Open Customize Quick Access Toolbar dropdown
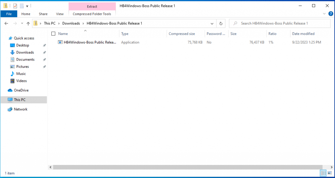 point(27,6)
